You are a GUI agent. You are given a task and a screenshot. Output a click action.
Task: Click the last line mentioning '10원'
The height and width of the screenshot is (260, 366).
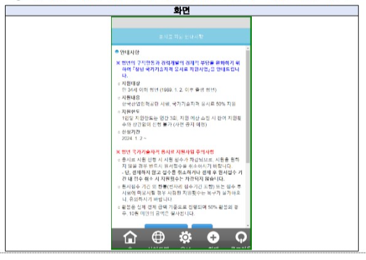[158, 213]
